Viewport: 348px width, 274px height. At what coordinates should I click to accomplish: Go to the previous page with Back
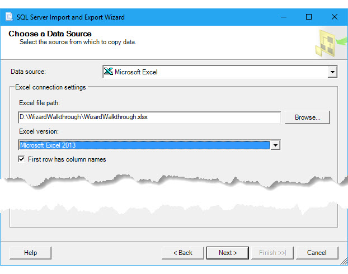[x=182, y=253]
